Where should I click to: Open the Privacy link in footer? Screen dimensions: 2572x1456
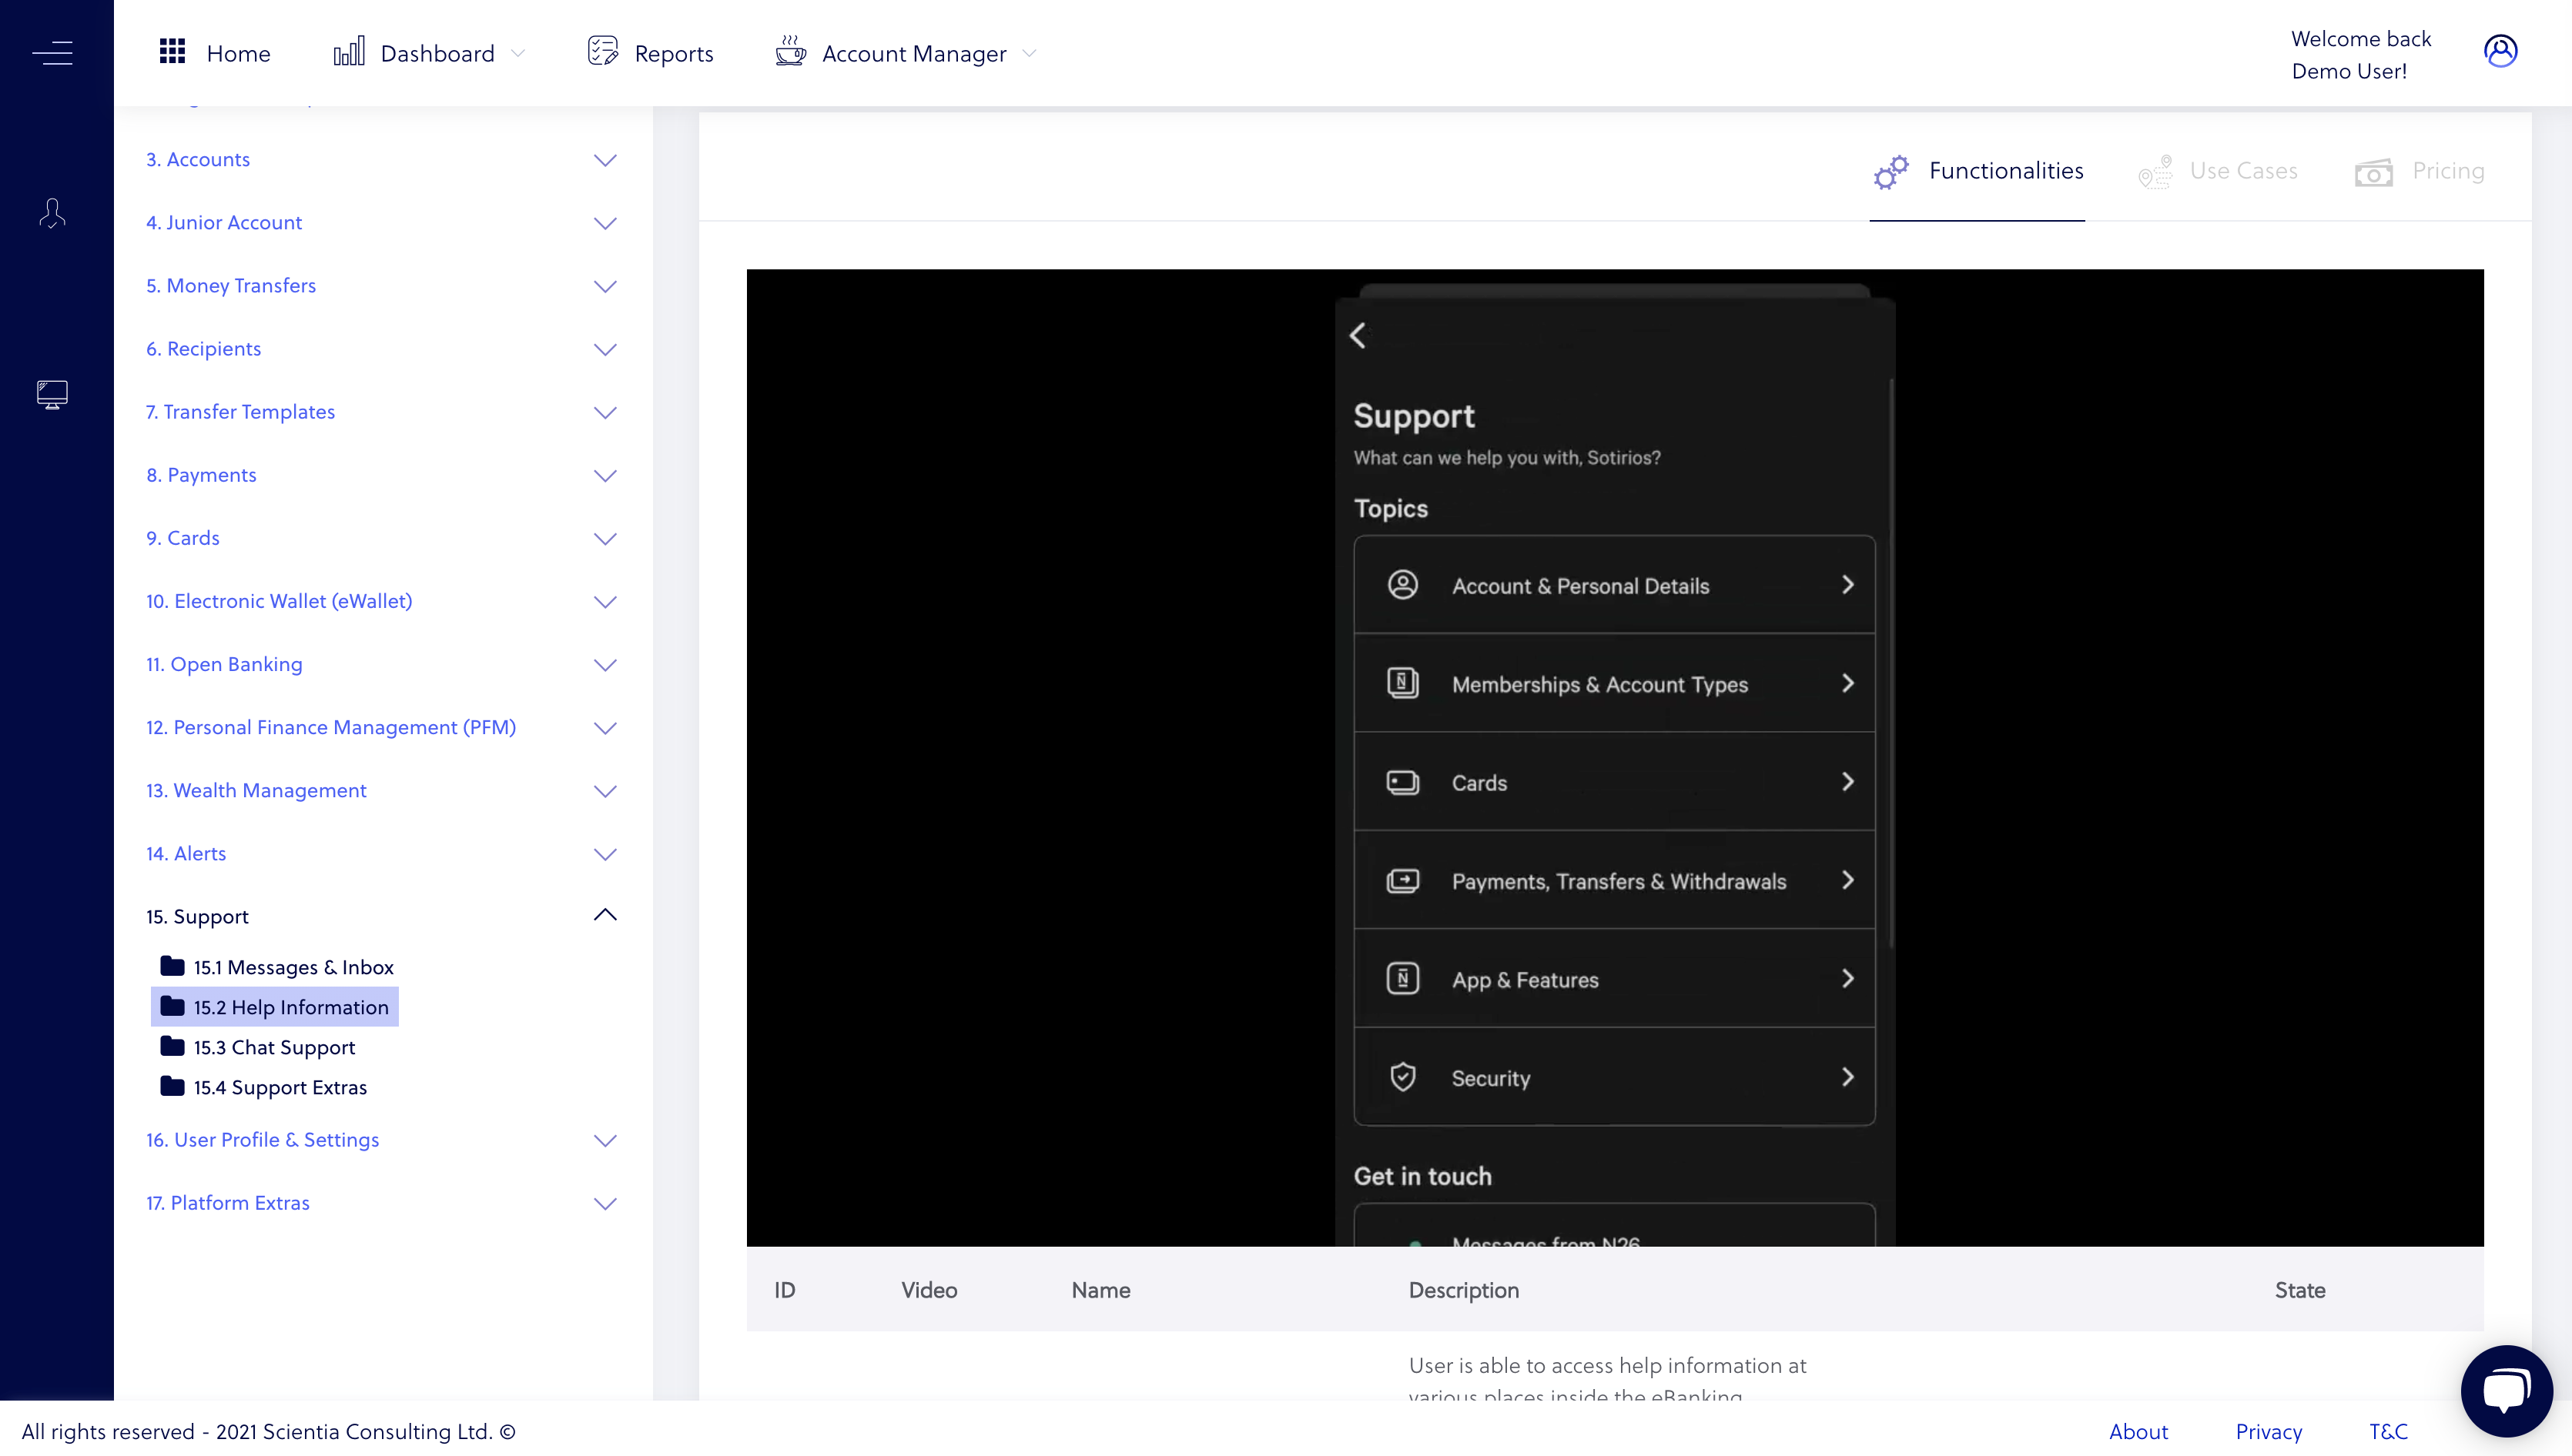pos(2268,1431)
